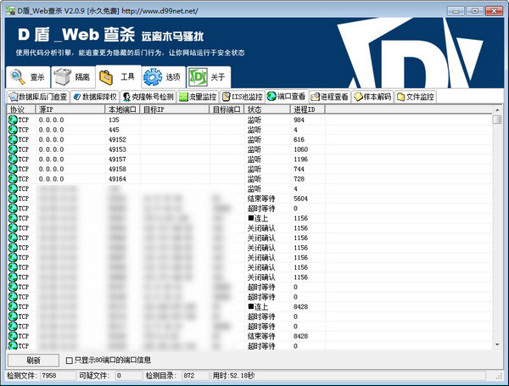Open the 选项 options tab
This screenshot has height=386, width=509.
point(164,77)
